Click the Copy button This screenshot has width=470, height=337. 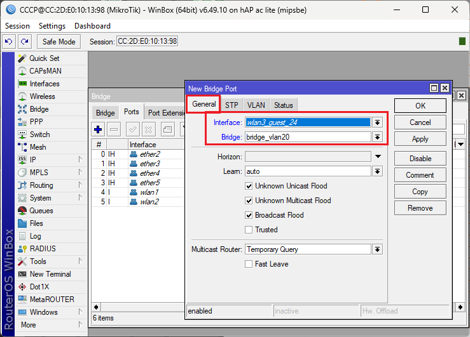(420, 192)
